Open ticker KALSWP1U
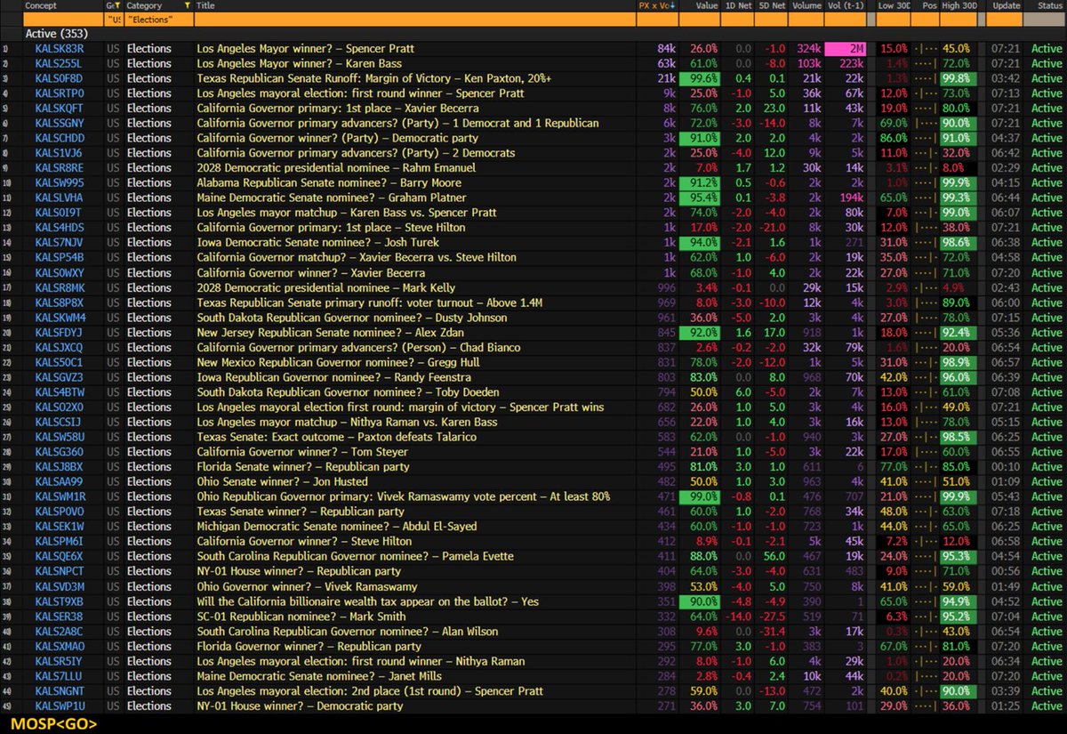 click(60, 706)
